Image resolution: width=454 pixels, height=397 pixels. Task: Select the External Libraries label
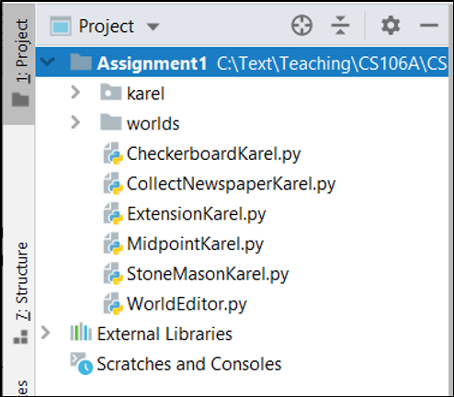click(x=165, y=334)
